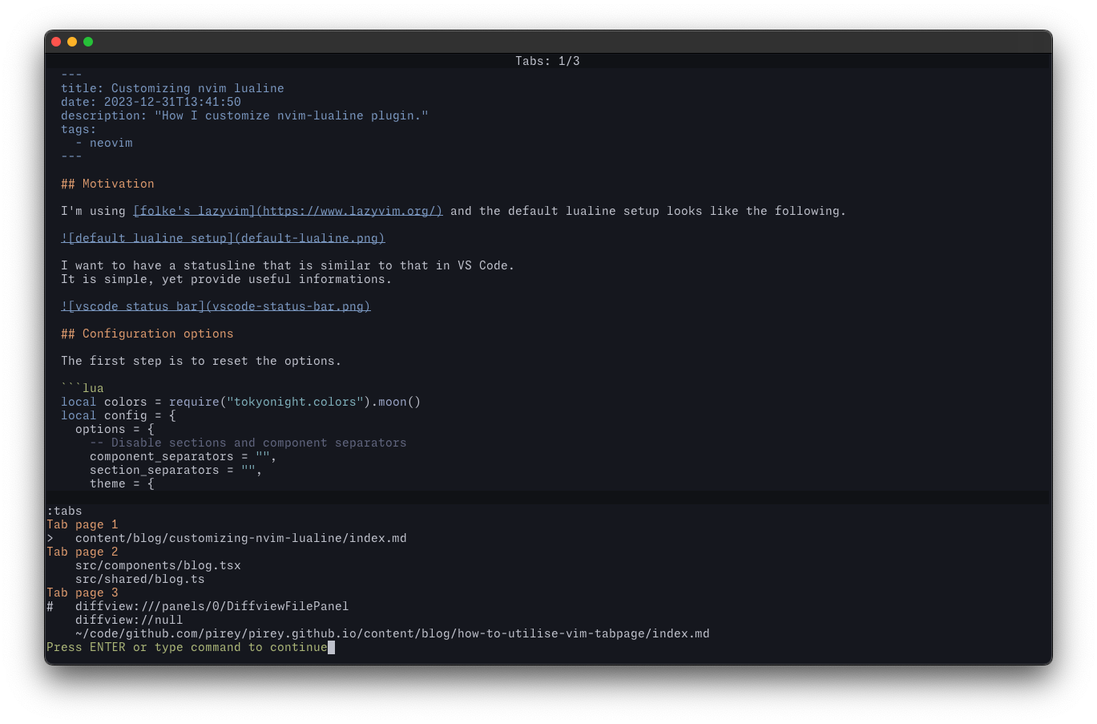1097x724 pixels.
Task: Click the "local colors = require" line
Action: pyautogui.click(x=240, y=402)
